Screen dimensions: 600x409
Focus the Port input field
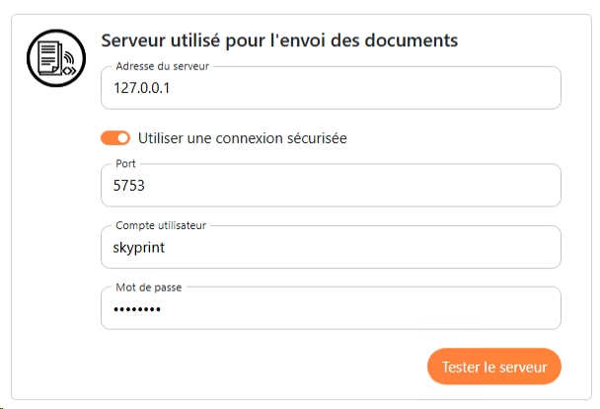(x=331, y=186)
